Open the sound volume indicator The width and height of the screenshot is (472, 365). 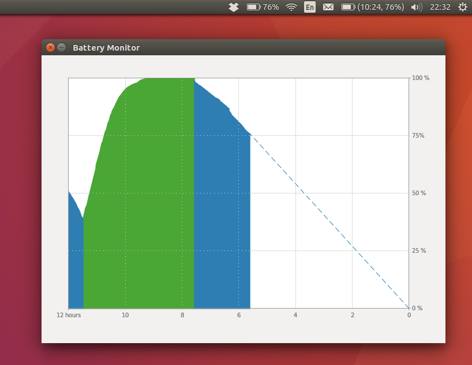tap(417, 7)
